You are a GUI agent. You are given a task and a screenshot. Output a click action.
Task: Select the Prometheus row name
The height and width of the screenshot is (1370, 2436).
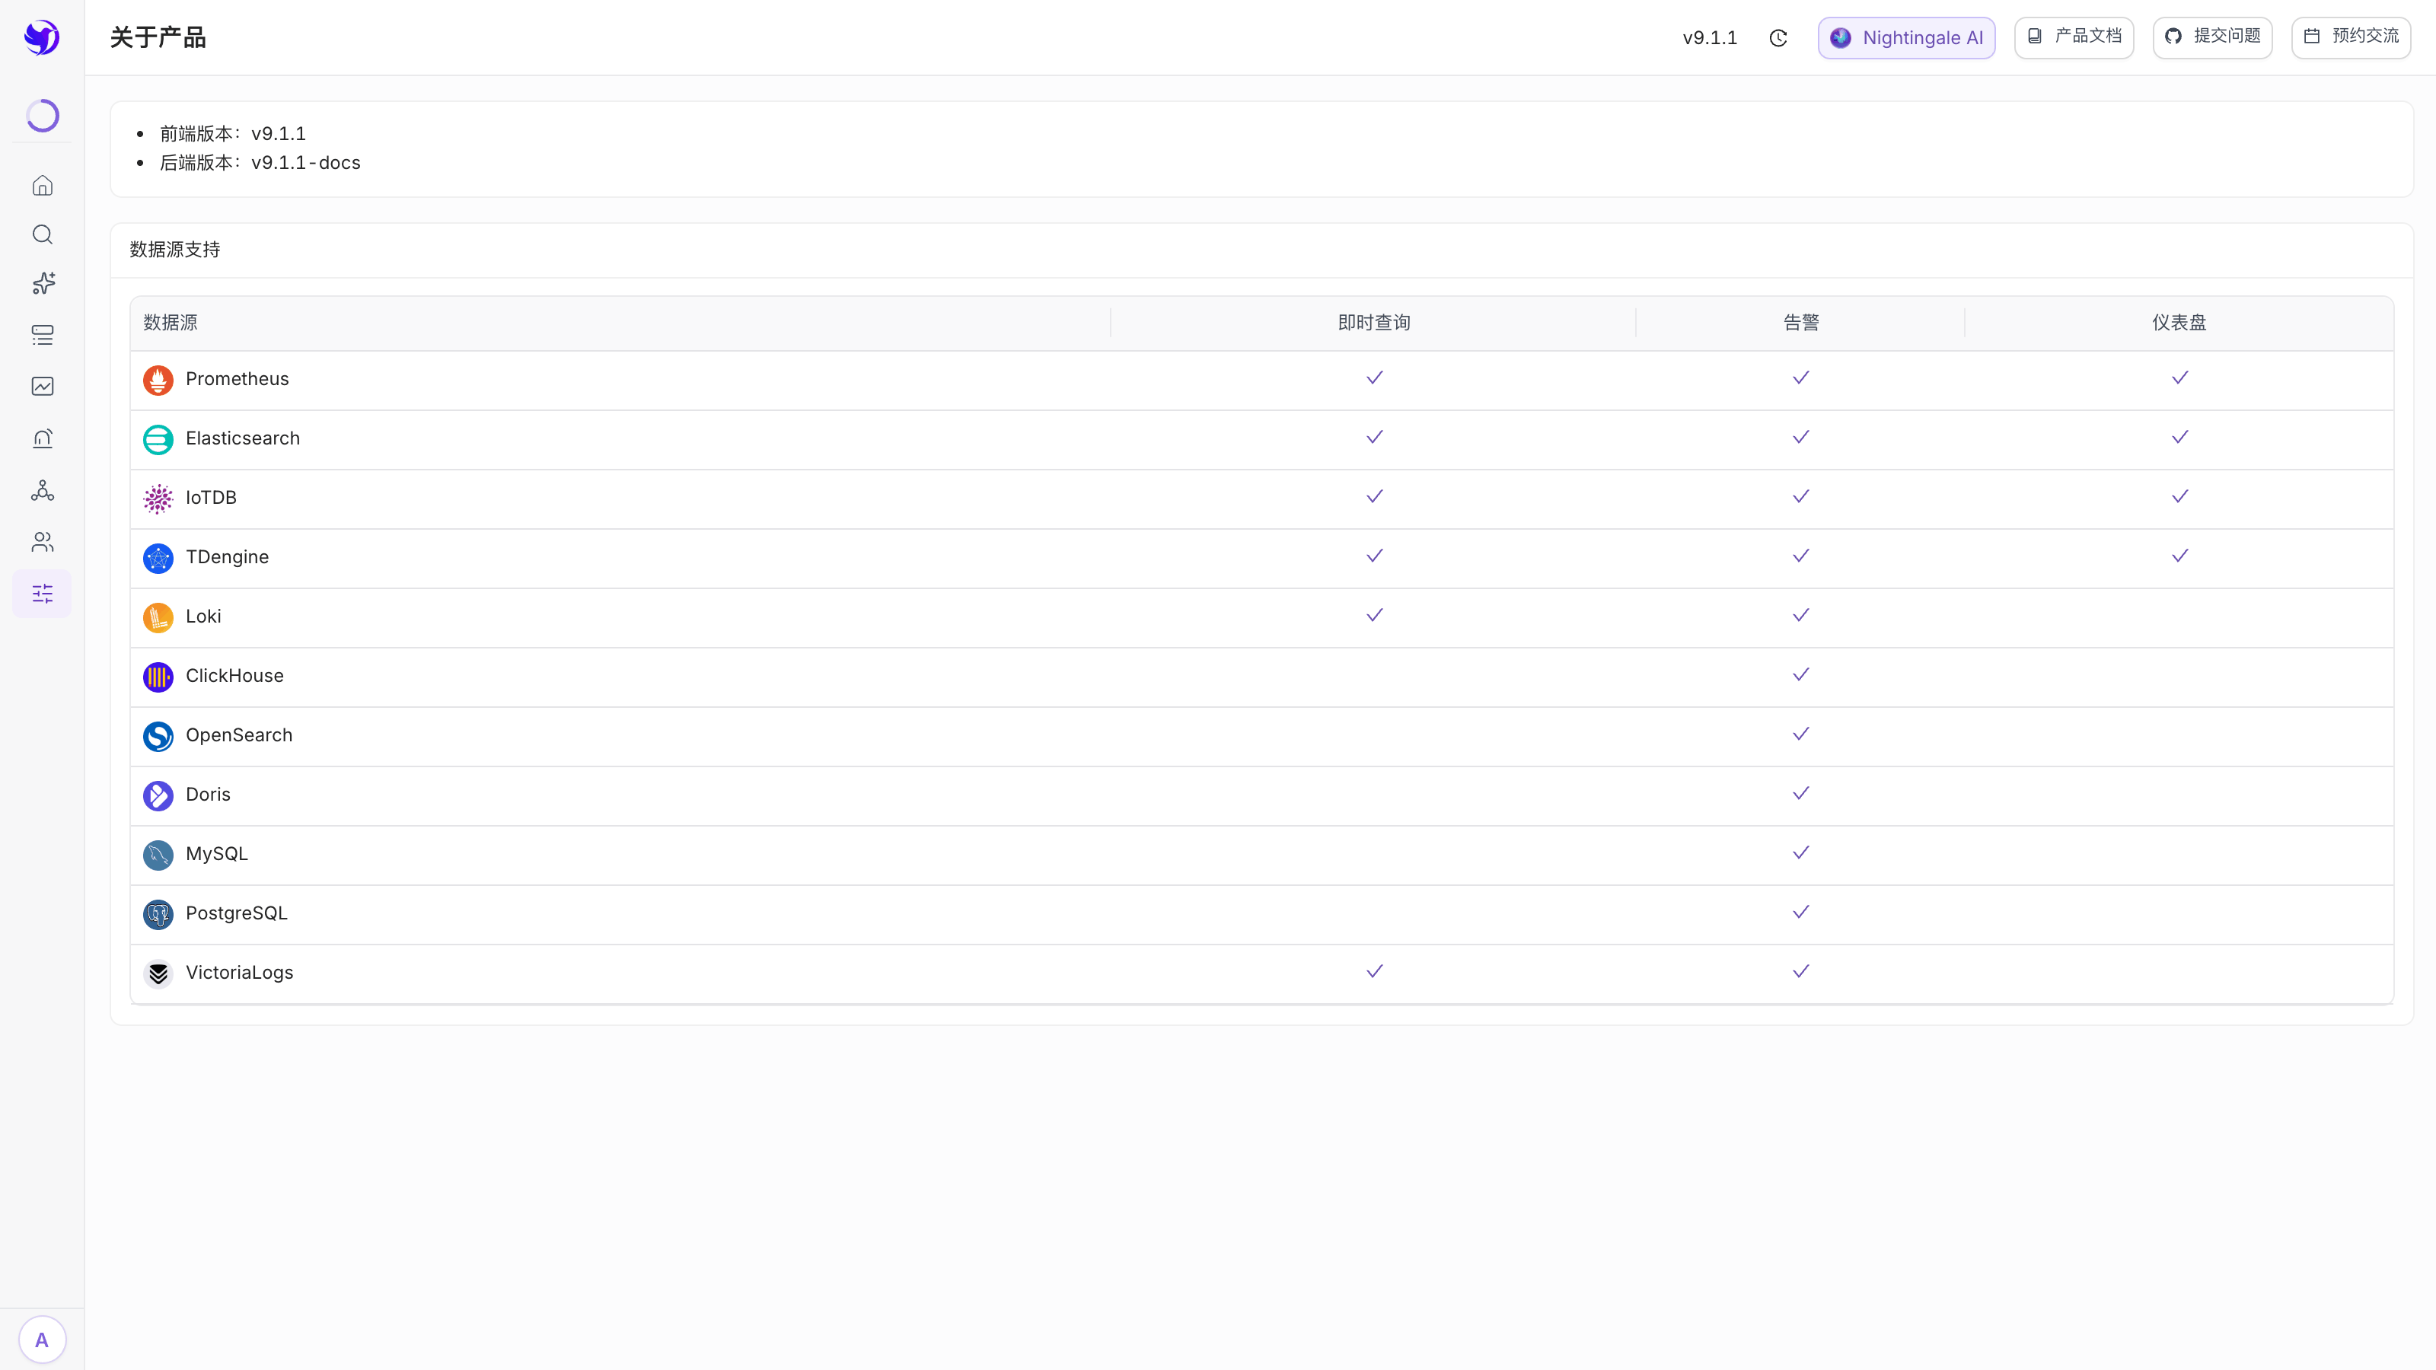tap(238, 379)
